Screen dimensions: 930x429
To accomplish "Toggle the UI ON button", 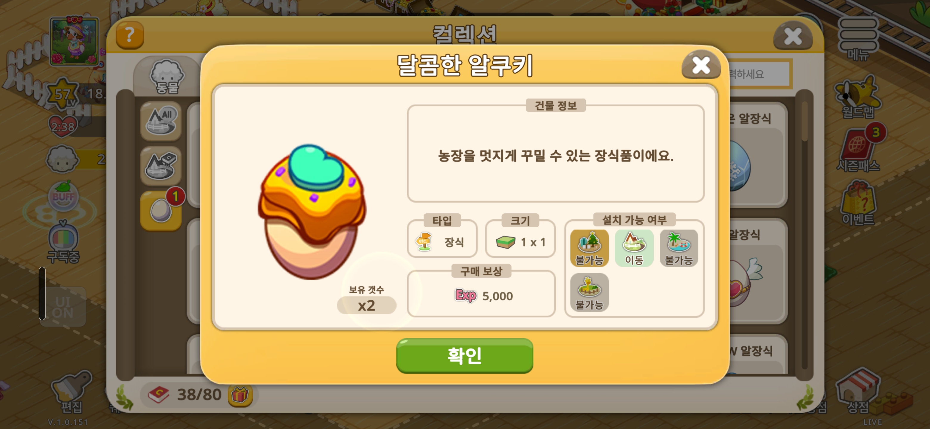I will 63,307.
